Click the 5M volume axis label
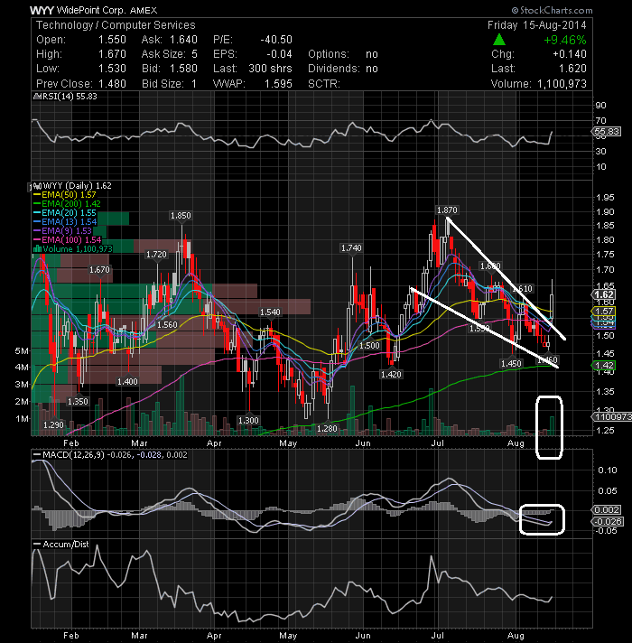 pyautogui.click(x=23, y=350)
